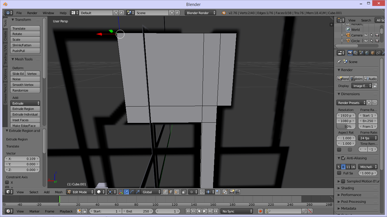
Task: Toggle the 3D transform manipulator icon
Action: pos(121,192)
